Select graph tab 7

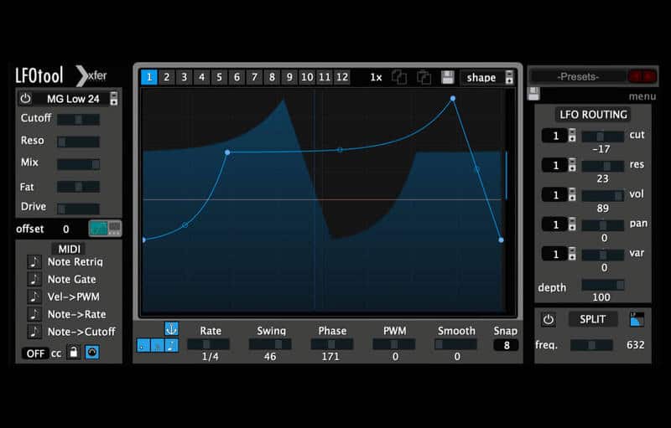(x=254, y=77)
